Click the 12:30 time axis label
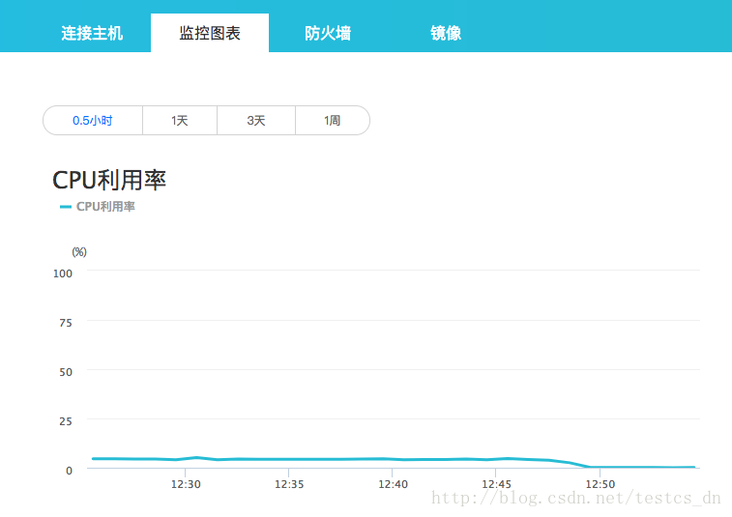Image resolution: width=732 pixels, height=517 pixels. pyautogui.click(x=186, y=484)
